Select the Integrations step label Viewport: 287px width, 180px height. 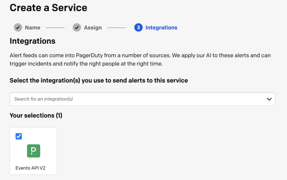click(x=161, y=27)
